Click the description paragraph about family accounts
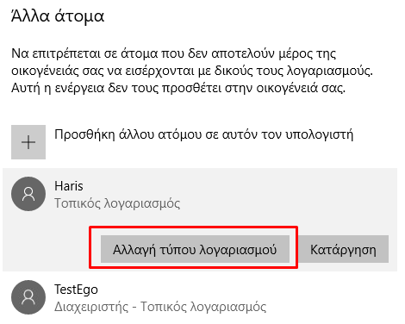Screen dimensions: 405x324 coord(192,71)
